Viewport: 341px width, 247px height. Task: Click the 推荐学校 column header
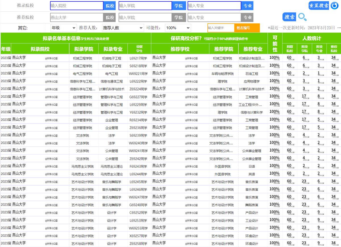[180, 49]
